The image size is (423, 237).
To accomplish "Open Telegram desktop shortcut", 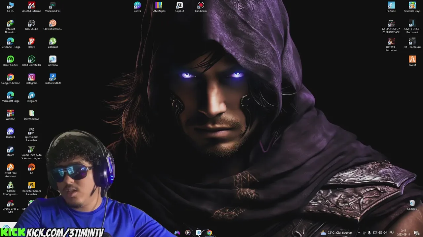I will click(32, 97).
